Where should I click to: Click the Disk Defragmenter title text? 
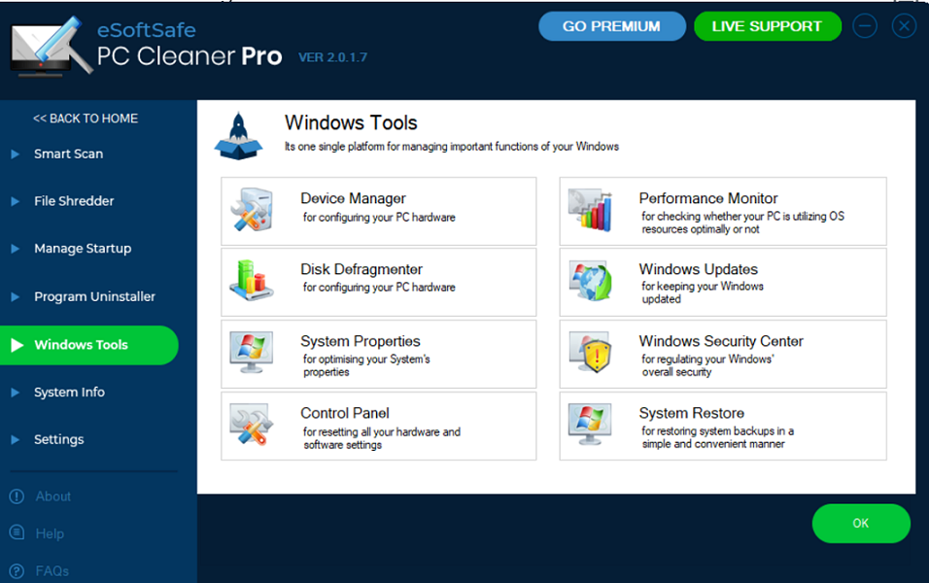pos(361,269)
